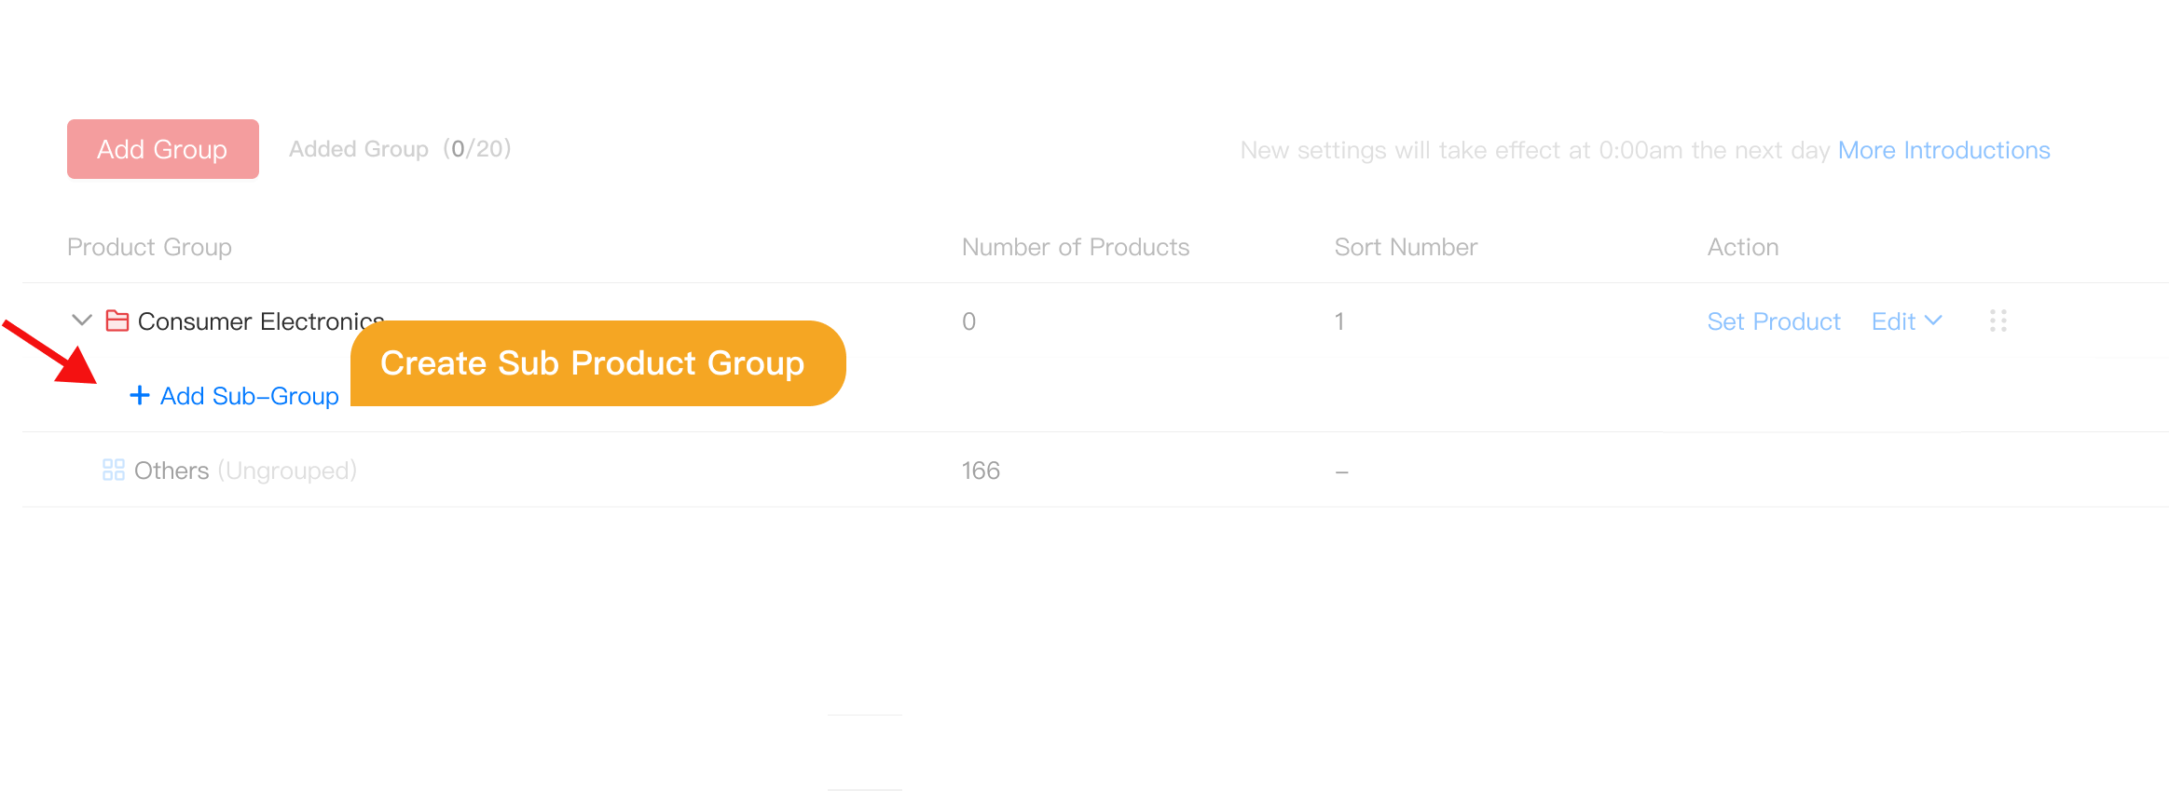Viewport: 2169px width, 791px height.
Task: Select the Product Group column header
Action: click(149, 246)
